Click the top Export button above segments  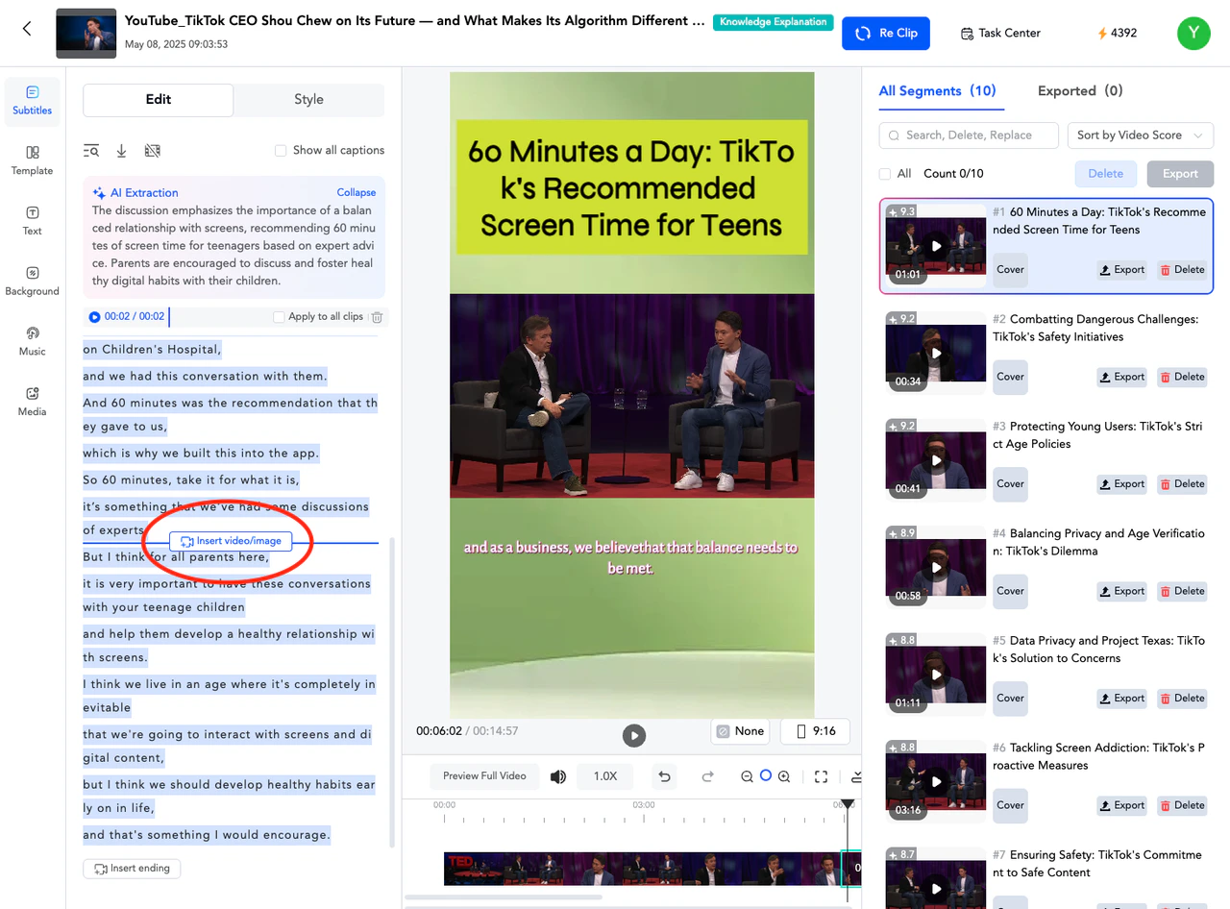[1180, 174]
